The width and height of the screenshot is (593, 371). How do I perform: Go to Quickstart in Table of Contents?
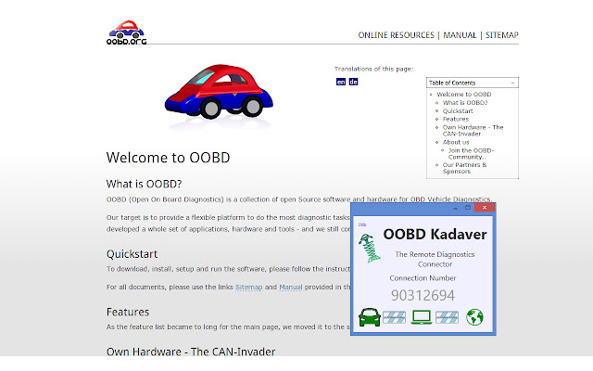point(458,111)
